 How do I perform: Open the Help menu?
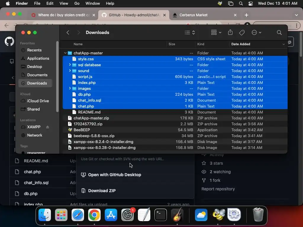click(x=110, y=4)
